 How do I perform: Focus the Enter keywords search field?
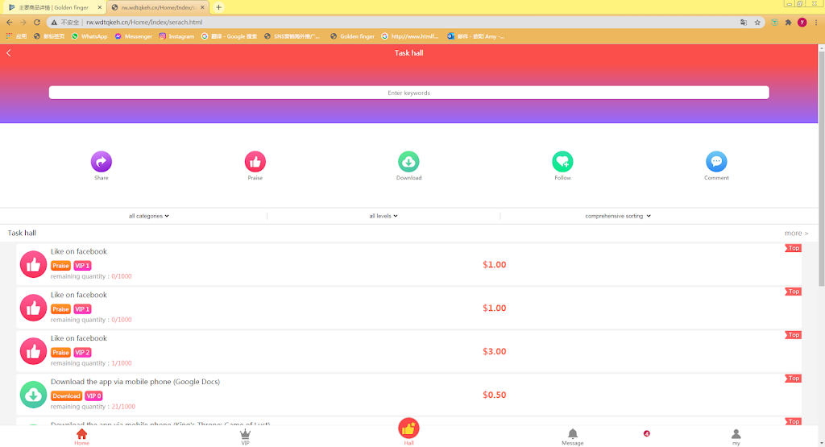pos(408,93)
